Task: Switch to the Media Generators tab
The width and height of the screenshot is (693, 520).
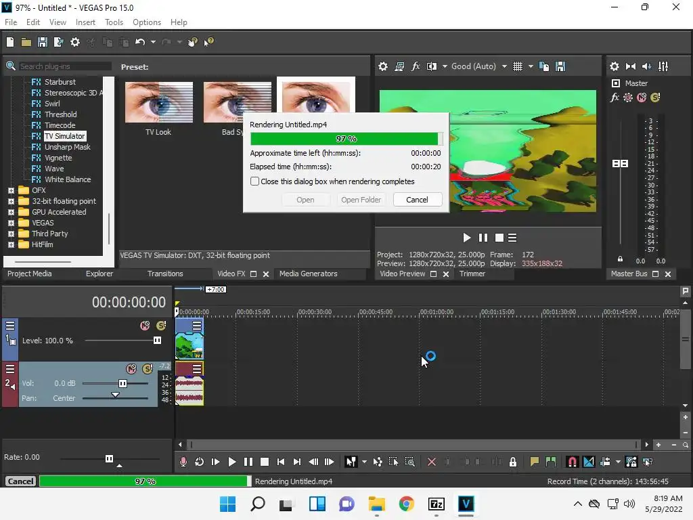Action: (x=309, y=274)
